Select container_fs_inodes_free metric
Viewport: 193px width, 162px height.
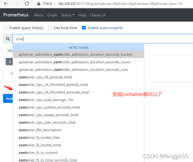[x=78, y=138]
